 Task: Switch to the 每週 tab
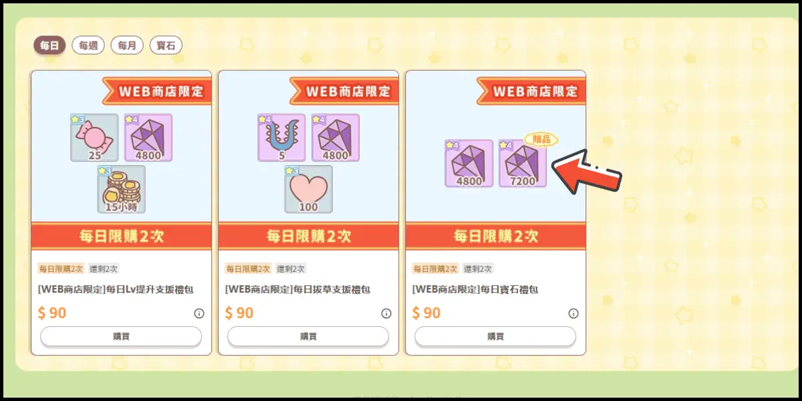click(88, 45)
